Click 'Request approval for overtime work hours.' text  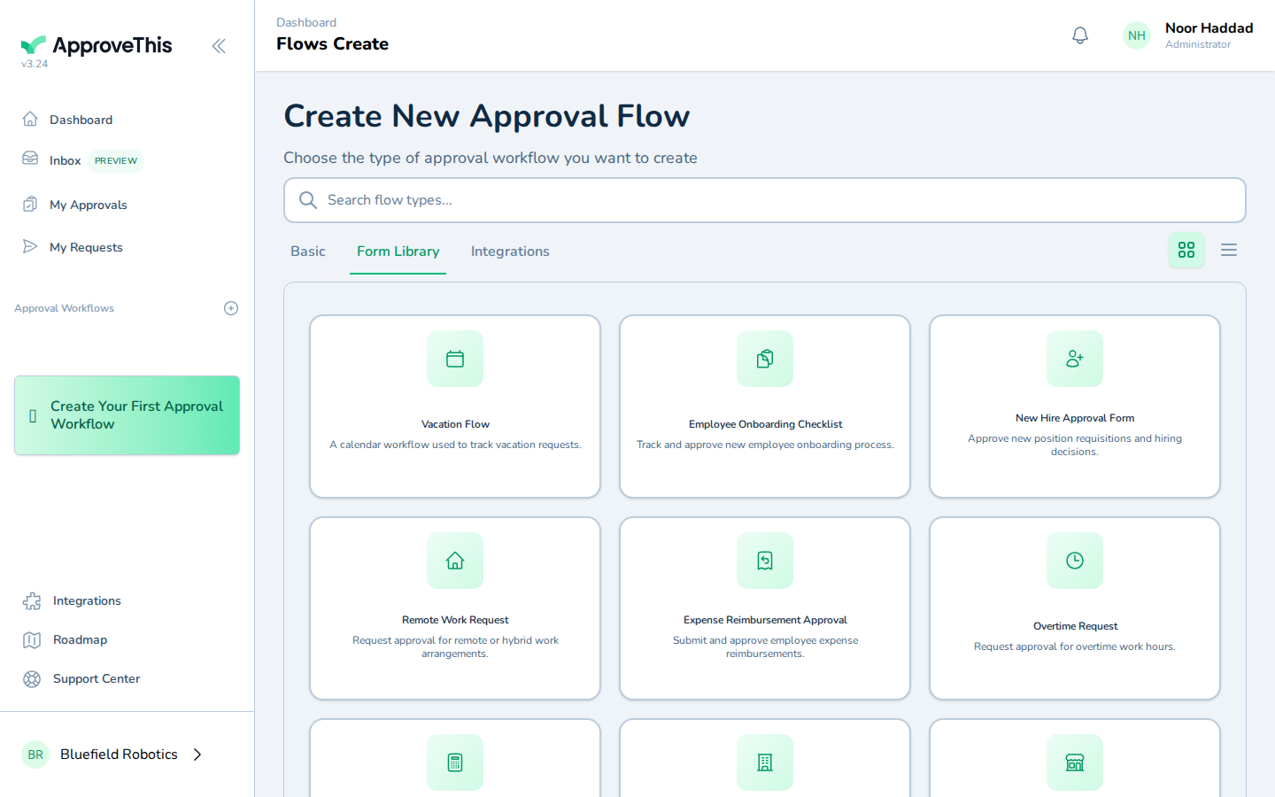pos(1075,646)
